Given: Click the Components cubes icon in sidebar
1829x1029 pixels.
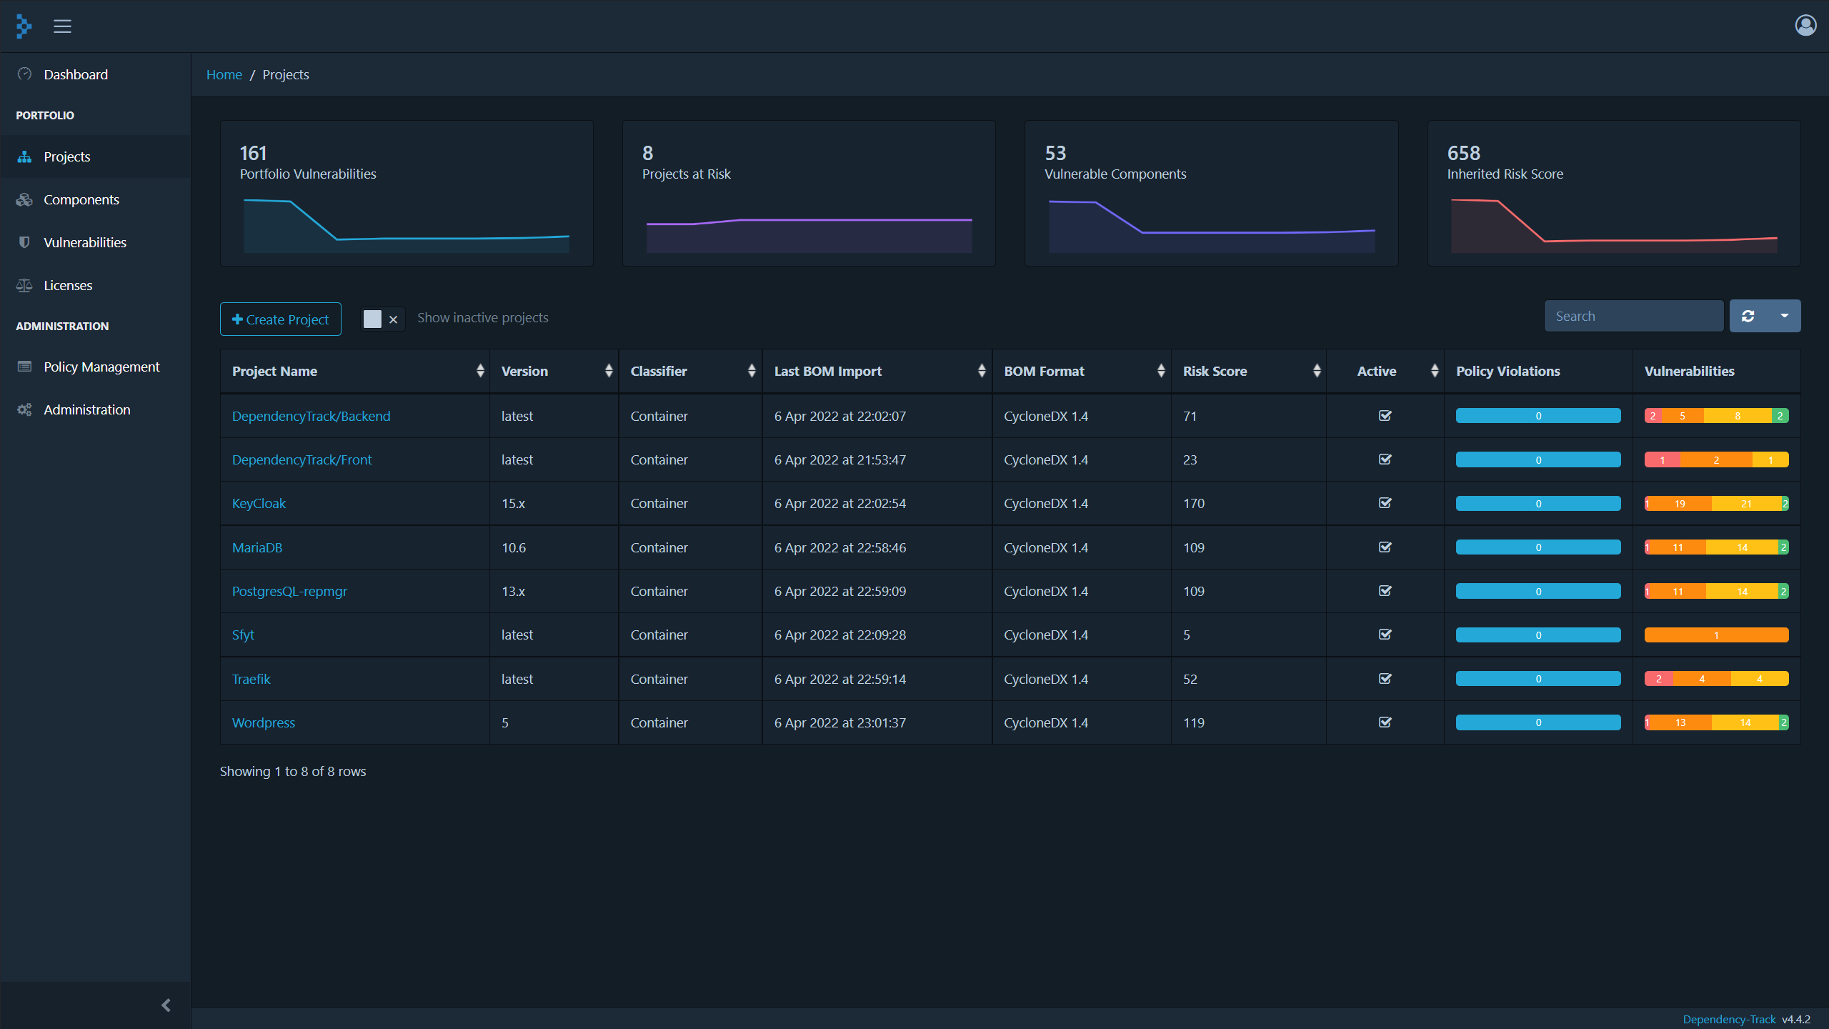Looking at the screenshot, I should 24,199.
